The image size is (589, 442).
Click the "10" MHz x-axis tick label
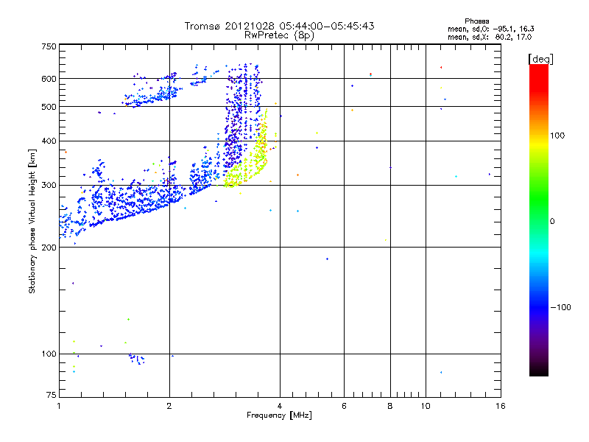tap(426, 406)
